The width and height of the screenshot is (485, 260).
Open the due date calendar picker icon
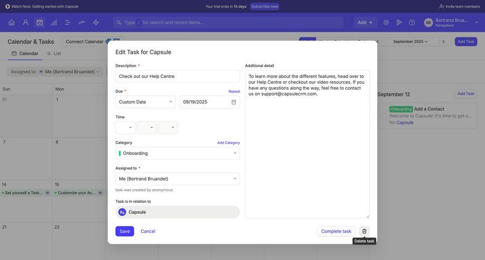[x=234, y=102]
